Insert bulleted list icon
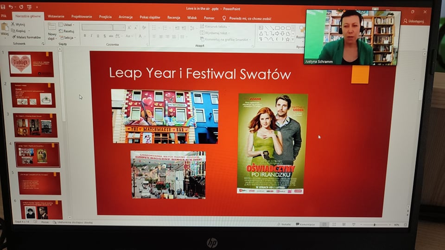 tap(154, 27)
